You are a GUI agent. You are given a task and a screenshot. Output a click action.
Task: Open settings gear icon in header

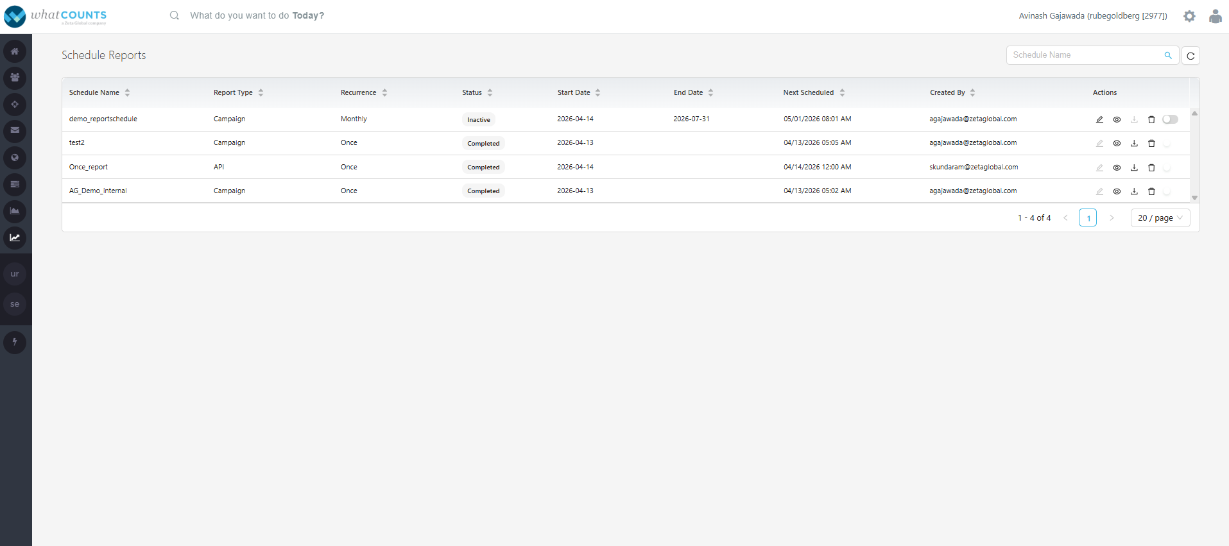(x=1189, y=16)
